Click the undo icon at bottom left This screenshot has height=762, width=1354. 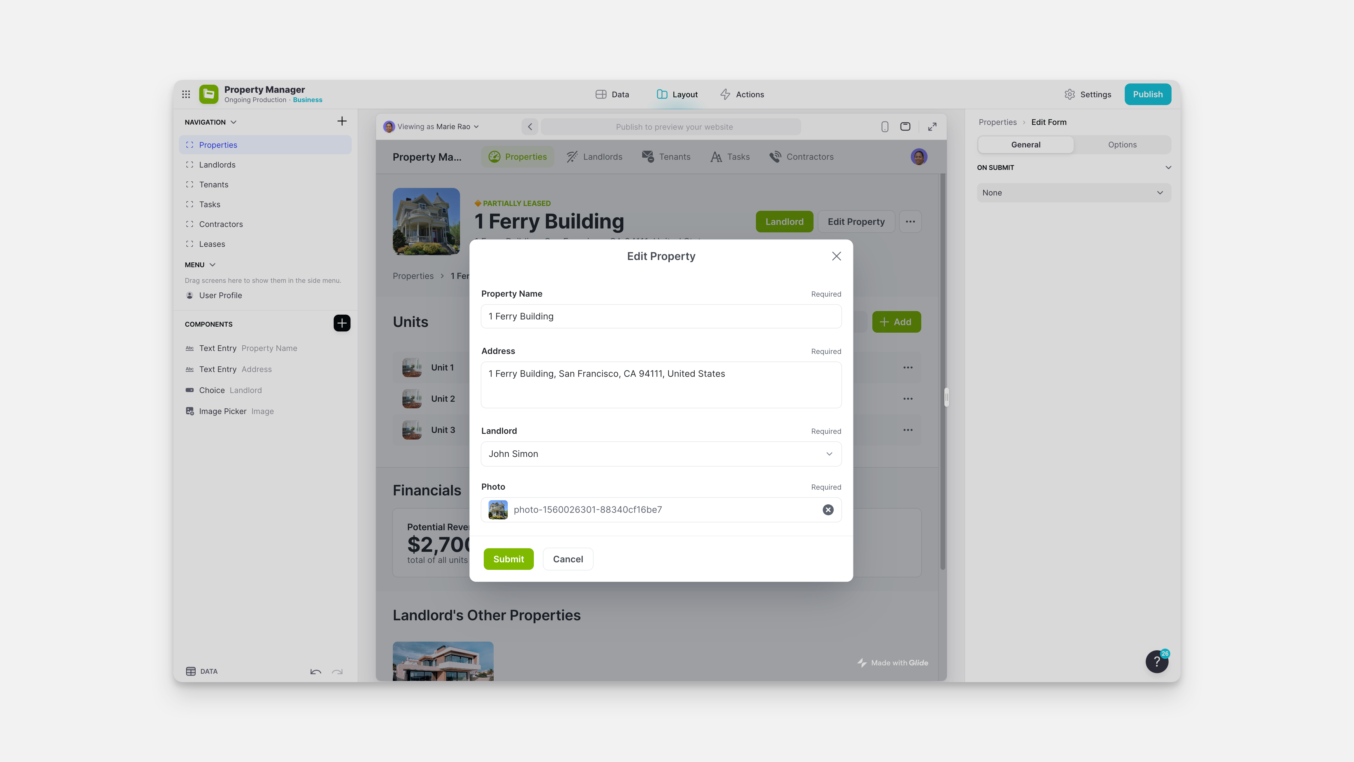click(x=315, y=672)
